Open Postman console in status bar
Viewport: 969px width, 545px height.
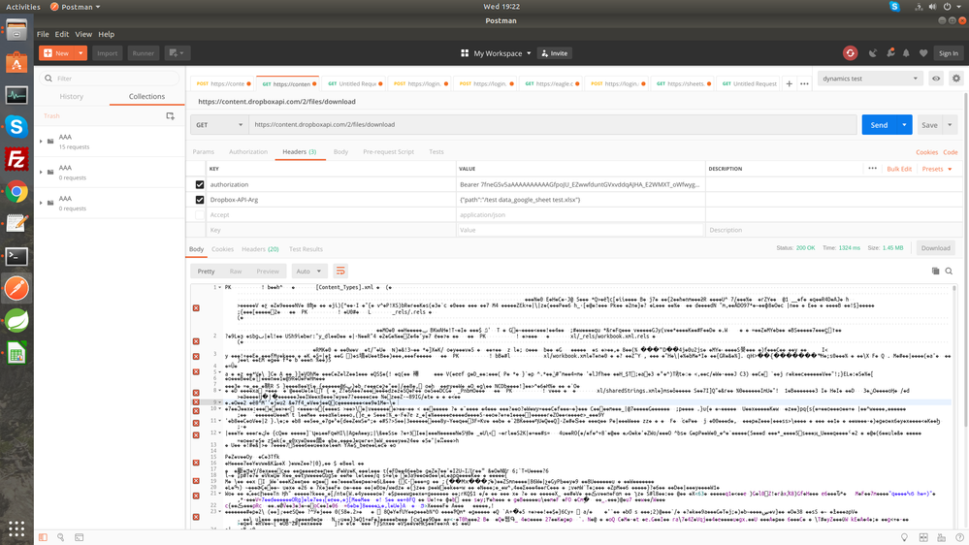pos(80,537)
